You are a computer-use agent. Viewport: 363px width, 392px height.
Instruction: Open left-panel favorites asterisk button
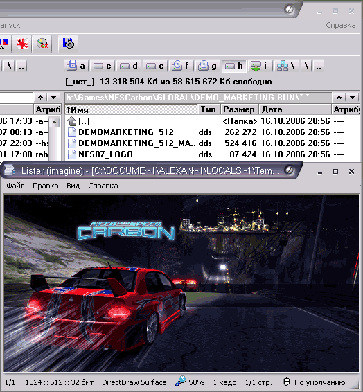[40, 97]
